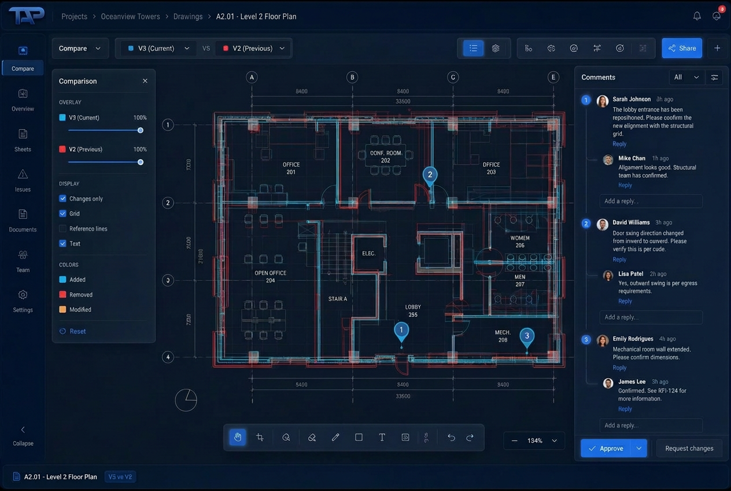Undo the last action

pyautogui.click(x=451, y=437)
